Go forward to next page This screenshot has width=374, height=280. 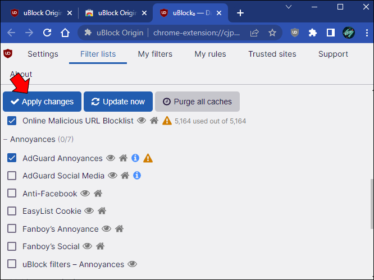point(29,33)
